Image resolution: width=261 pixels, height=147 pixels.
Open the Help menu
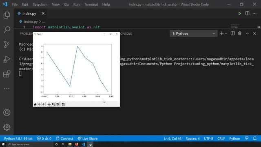(106, 4)
